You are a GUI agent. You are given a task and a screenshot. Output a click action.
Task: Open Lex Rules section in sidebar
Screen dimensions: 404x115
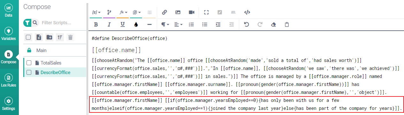coord(9,80)
